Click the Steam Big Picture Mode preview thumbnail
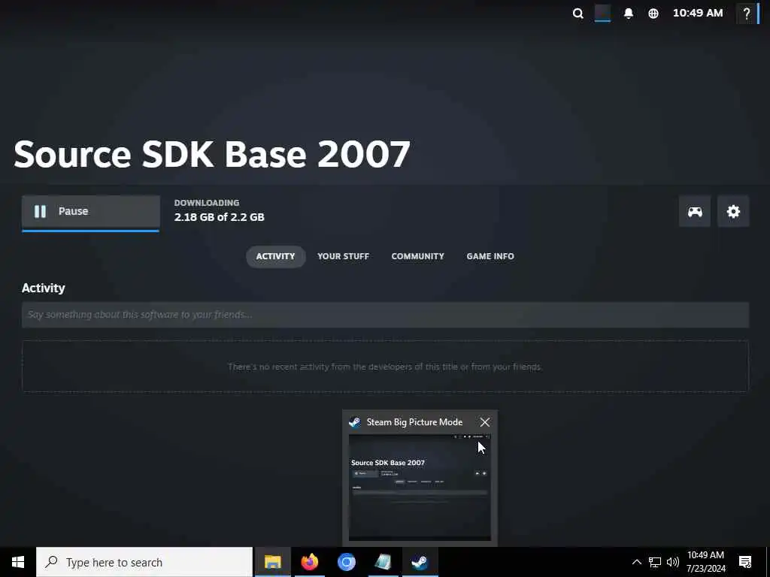The width and height of the screenshot is (770, 577). point(420,487)
